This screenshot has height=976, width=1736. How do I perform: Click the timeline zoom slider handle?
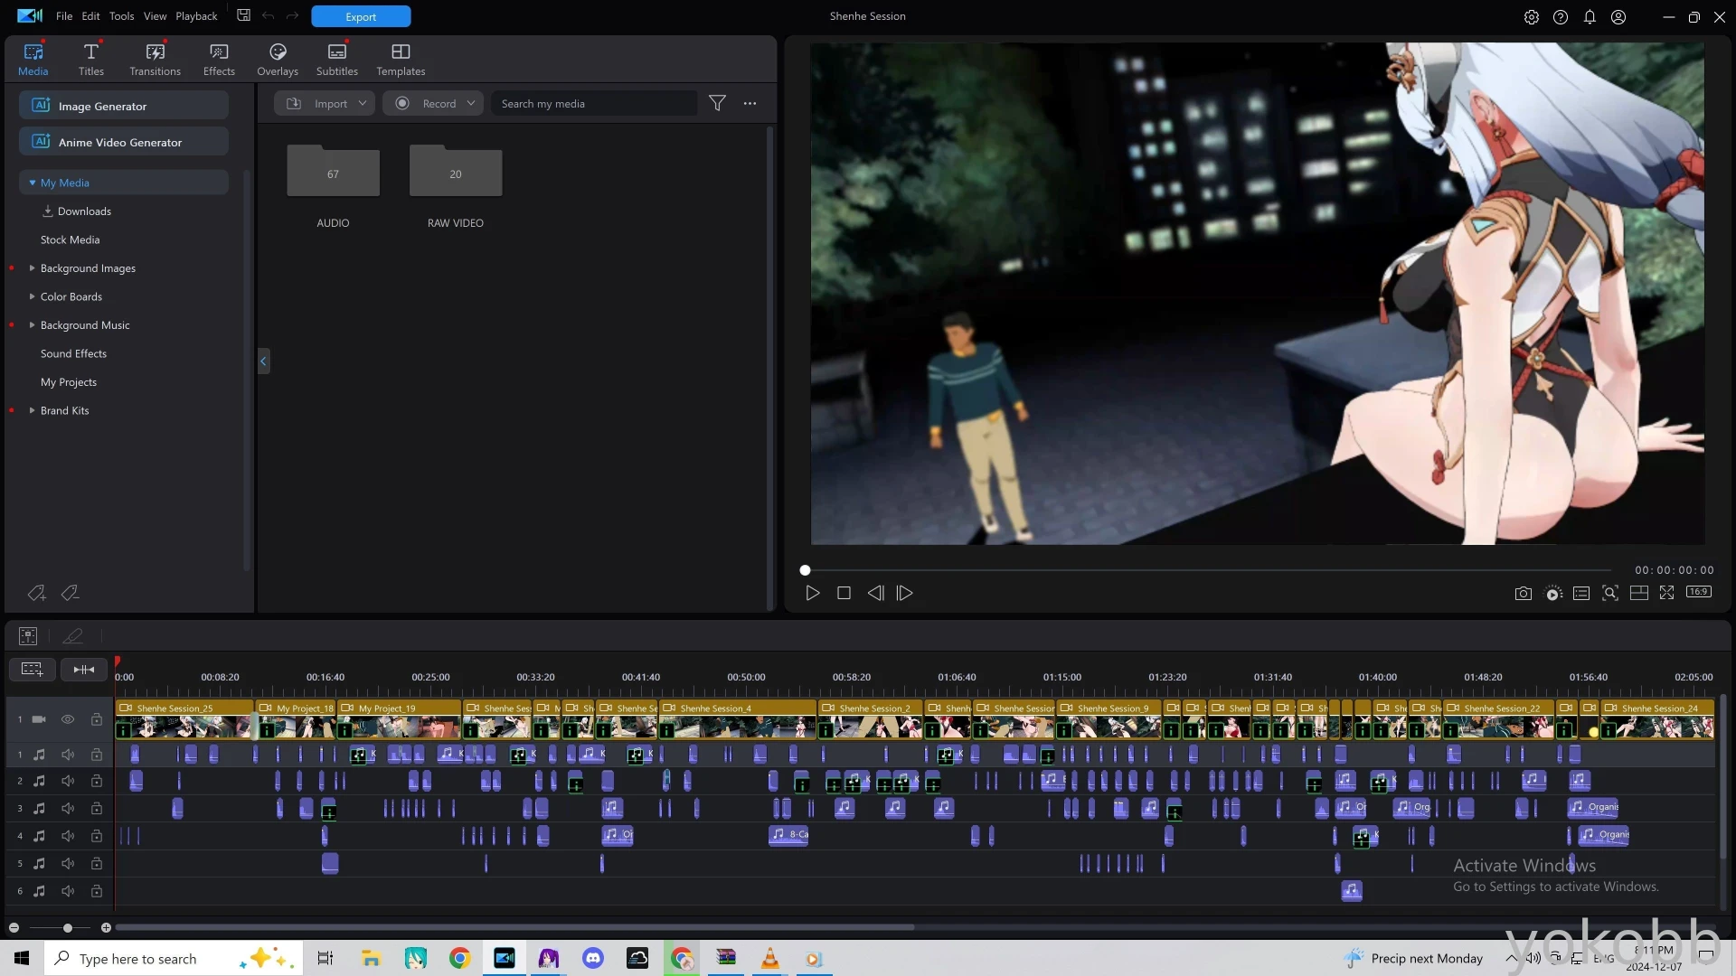coord(67,928)
